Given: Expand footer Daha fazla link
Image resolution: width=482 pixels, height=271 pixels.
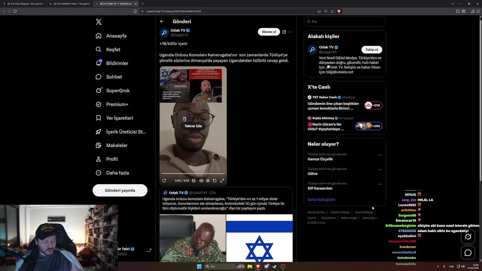Looking at the screenshot, I should [370, 218].
